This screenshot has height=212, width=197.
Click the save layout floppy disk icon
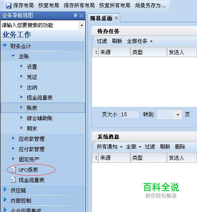point(9,6)
